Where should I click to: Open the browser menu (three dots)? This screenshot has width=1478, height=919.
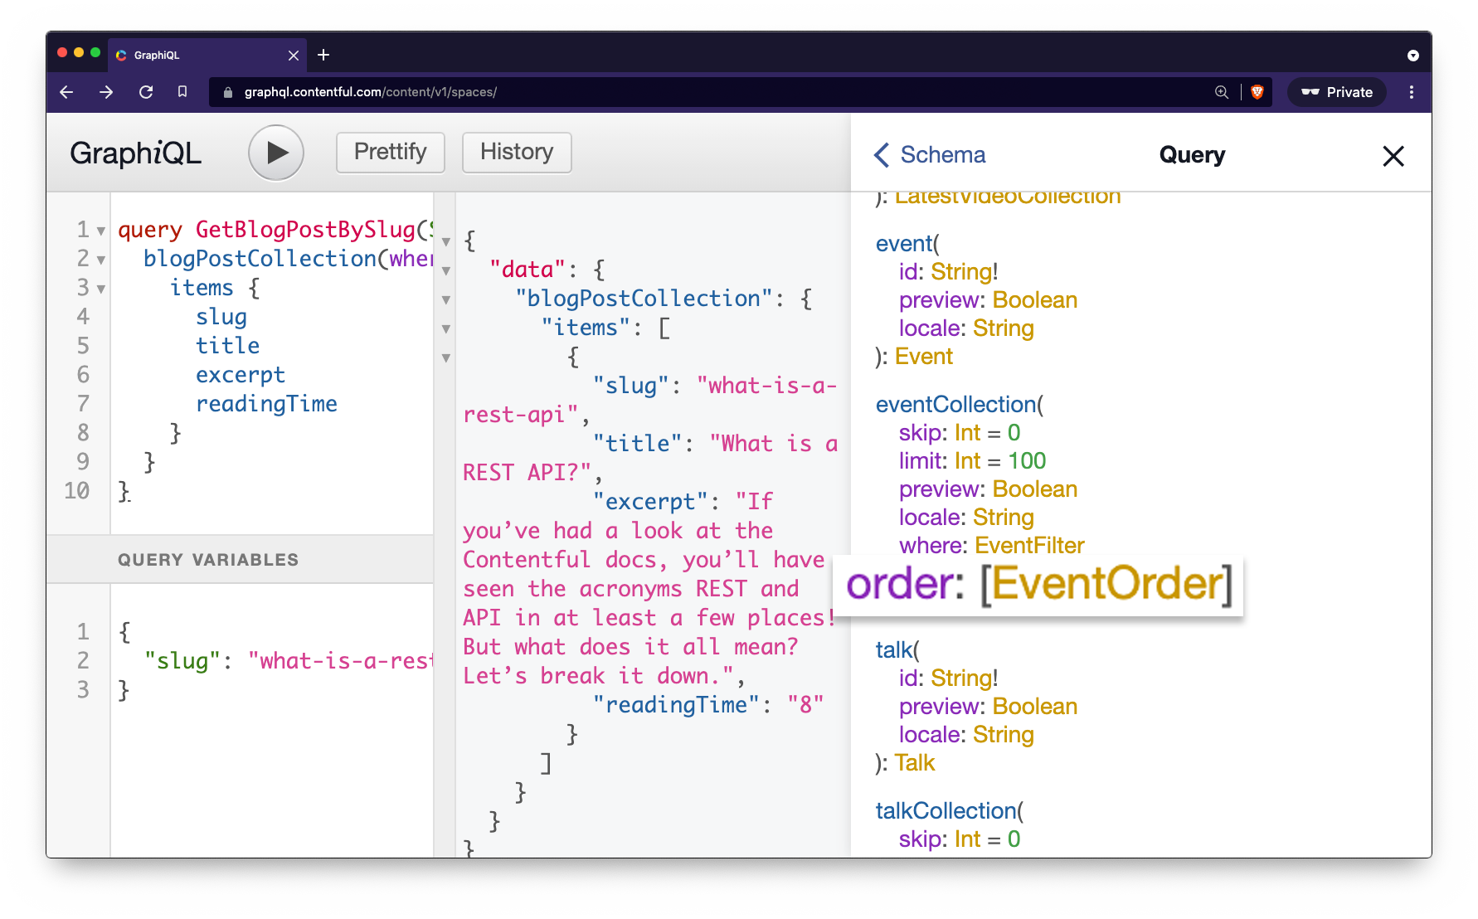point(1412,92)
